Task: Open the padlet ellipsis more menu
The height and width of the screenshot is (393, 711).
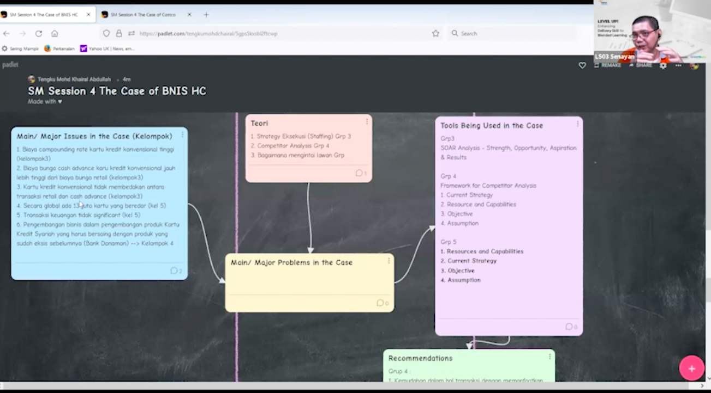Action: pyautogui.click(x=678, y=65)
